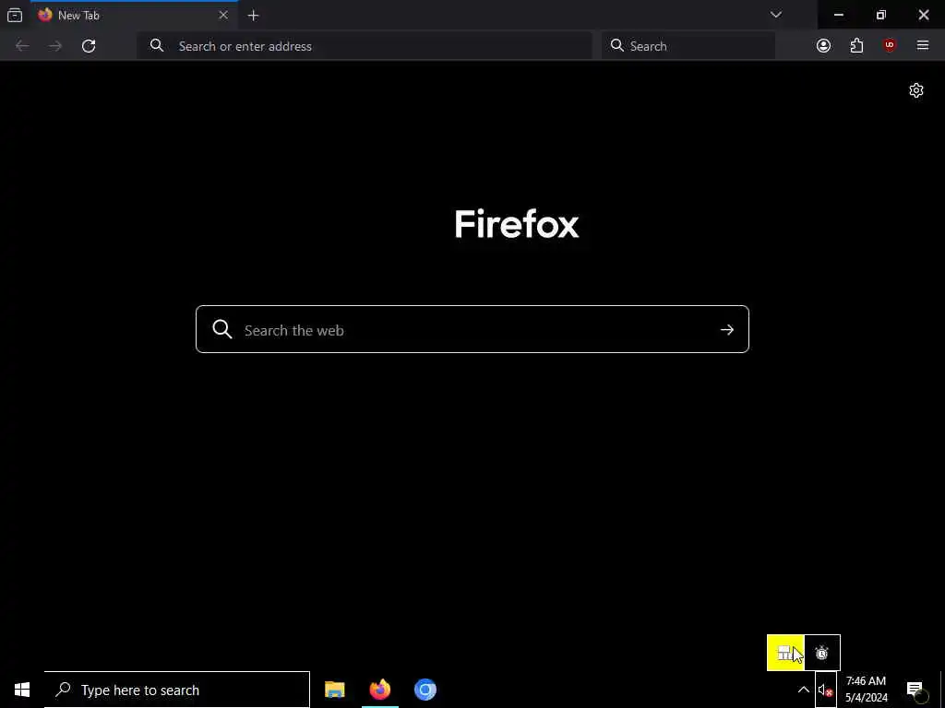Open the Extensions panel
Screen dimensions: 945x708
click(856, 46)
